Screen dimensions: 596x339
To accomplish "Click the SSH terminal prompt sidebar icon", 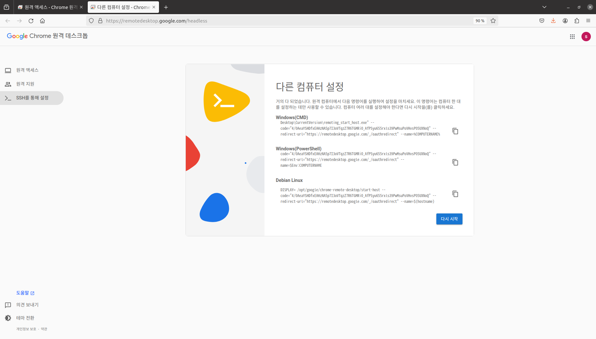I will click(x=8, y=98).
